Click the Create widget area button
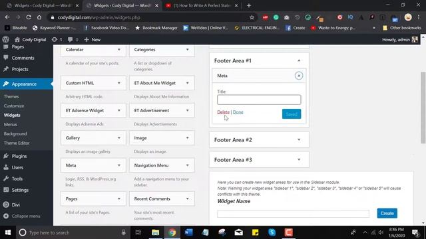This screenshot has width=426, height=239. click(x=387, y=213)
